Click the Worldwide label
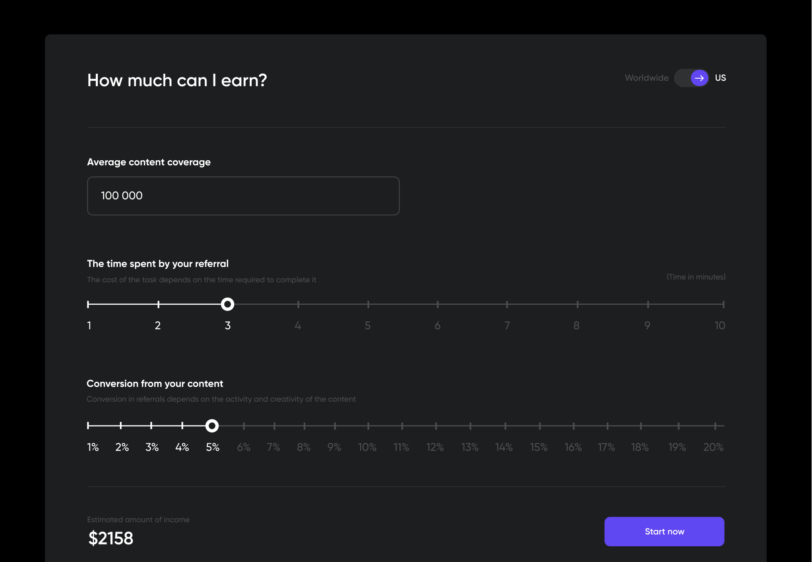Image resolution: width=812 pixels, height=562 pixels. pos(646,78)
